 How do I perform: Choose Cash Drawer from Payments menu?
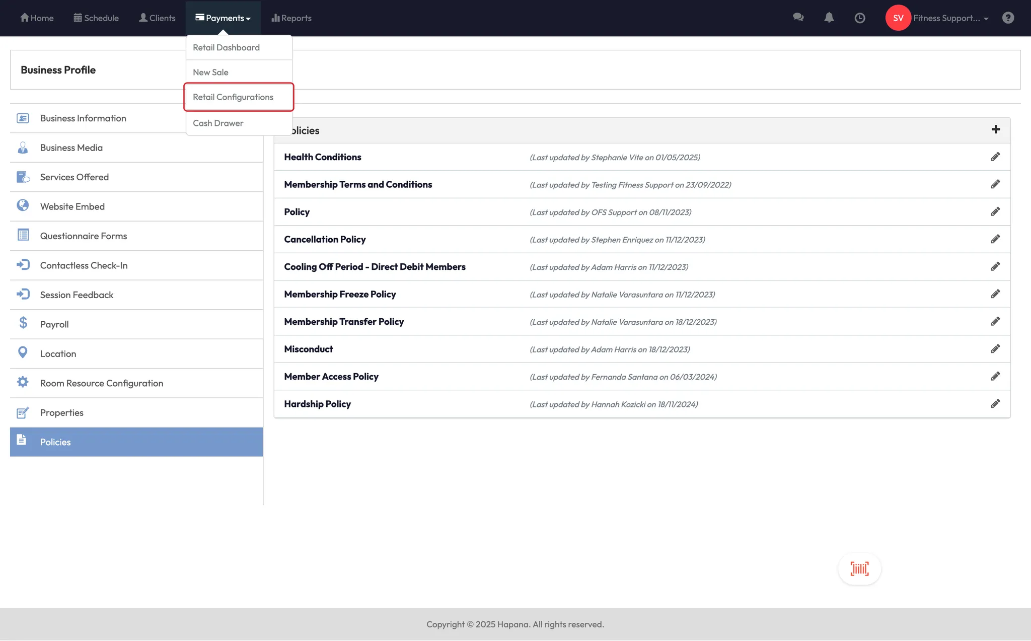point(218,123)
